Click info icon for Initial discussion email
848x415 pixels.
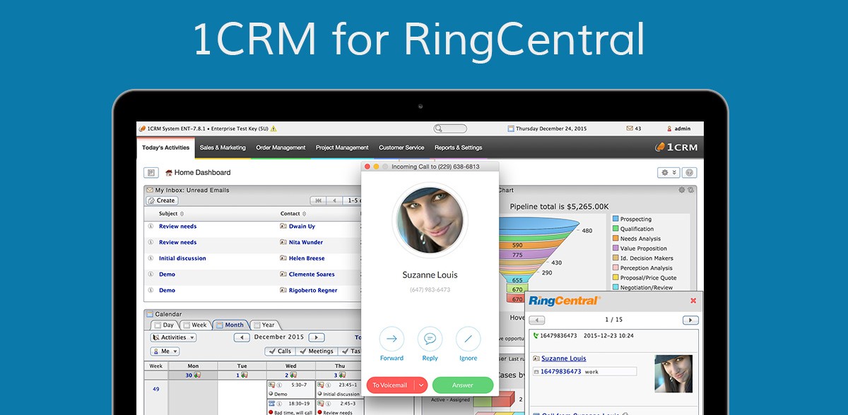click(151, 258)
